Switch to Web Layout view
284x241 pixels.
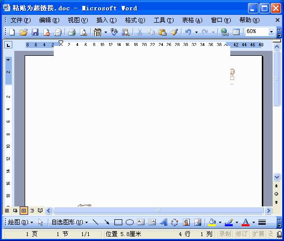point(15,210)
